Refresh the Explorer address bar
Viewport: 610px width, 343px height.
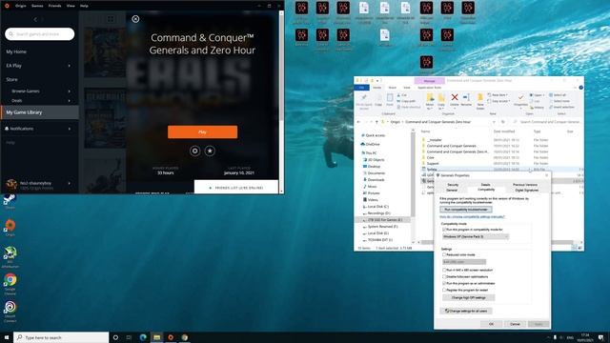coord(503,122)
